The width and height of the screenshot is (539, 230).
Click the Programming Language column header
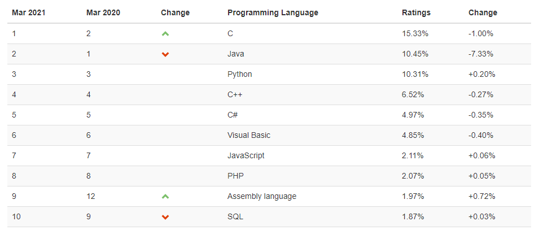273,12
